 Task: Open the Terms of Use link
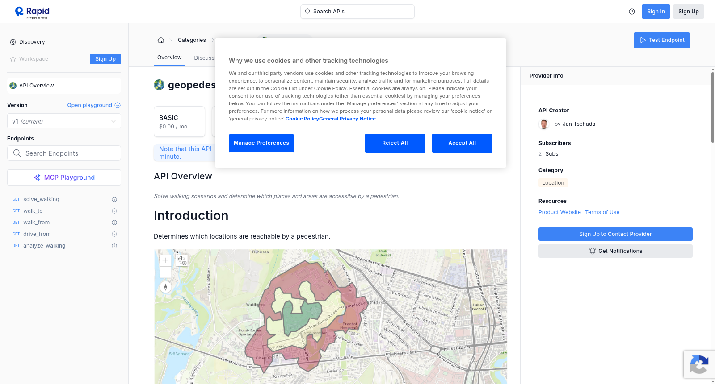[x=602, y=212]
